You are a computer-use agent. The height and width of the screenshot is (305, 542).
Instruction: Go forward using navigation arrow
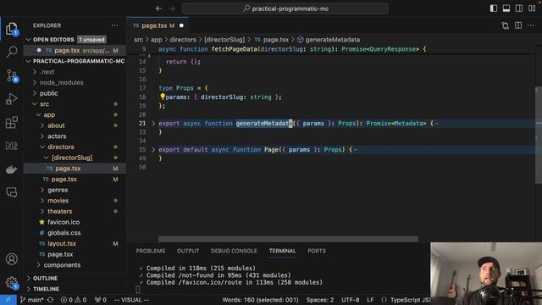pyautogui.click(x=172, y=8)
